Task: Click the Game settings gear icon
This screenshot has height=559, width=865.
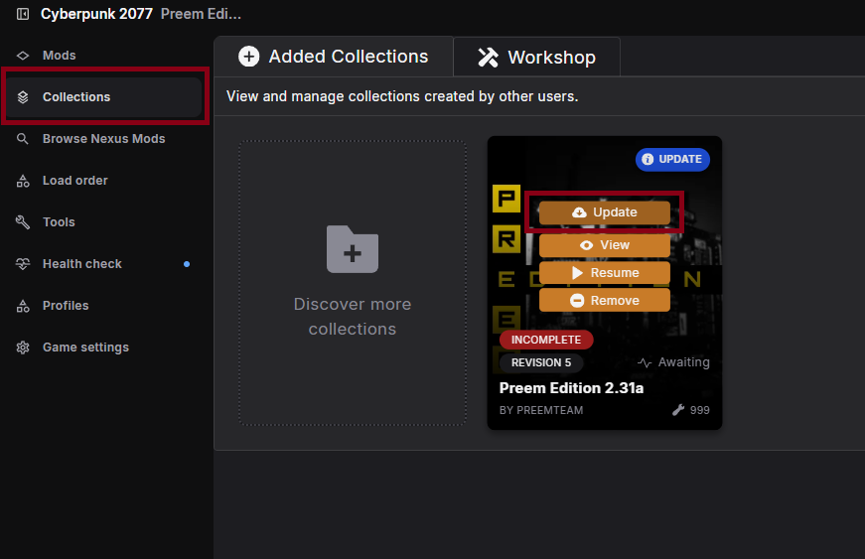Action: (x=23, y=348)
